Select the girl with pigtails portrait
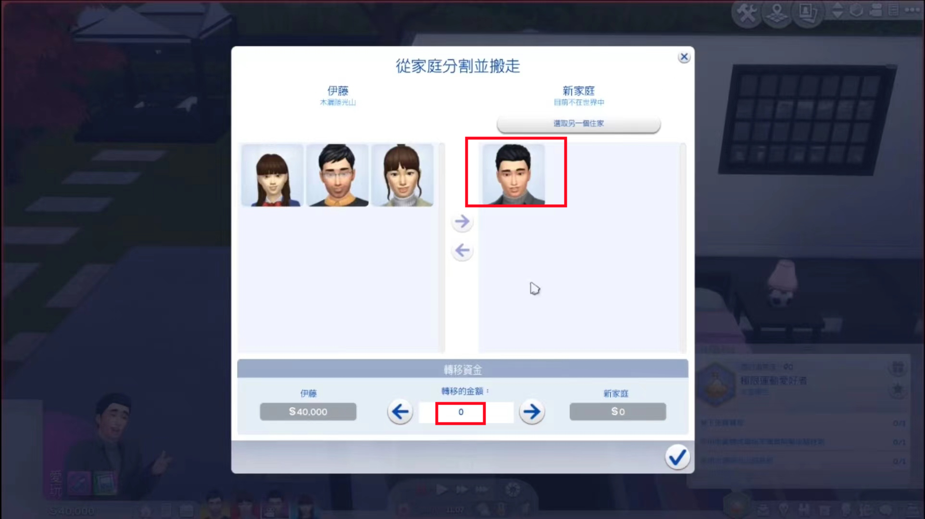925x519 pixels. [273, 175]
